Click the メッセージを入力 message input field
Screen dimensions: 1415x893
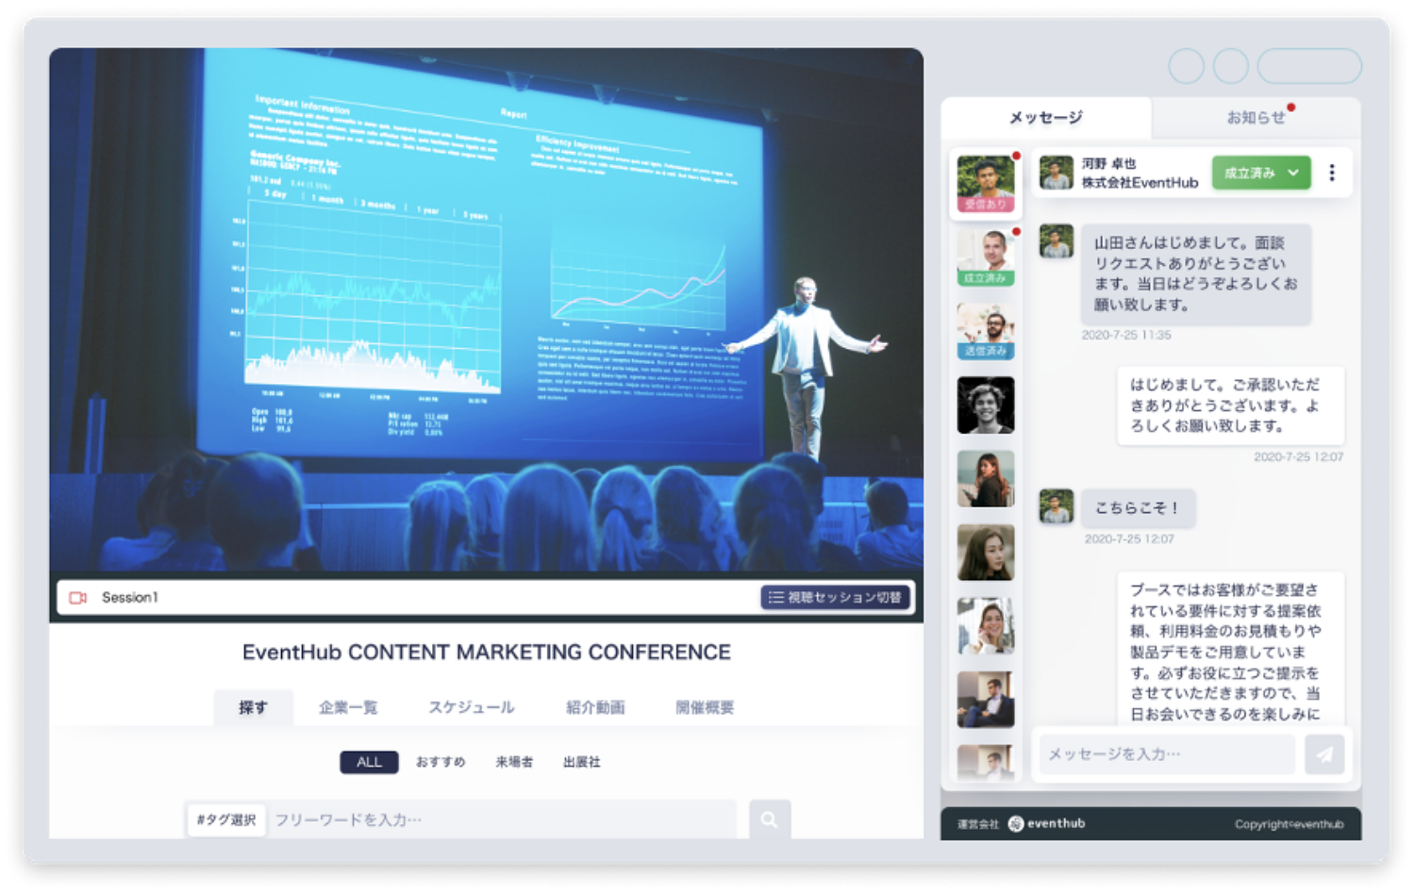1166,754
